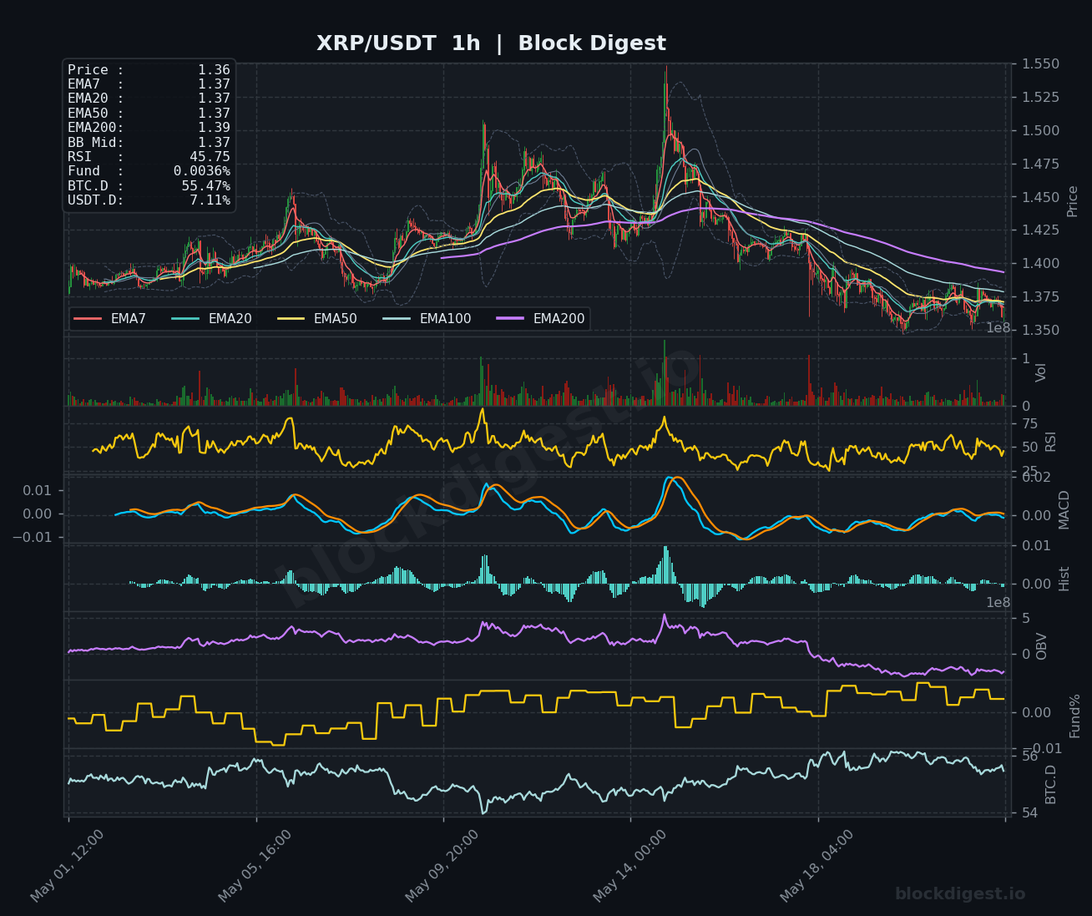Click the 'BB Mid: 1.37' stats row
Image resolution: width=1092 pixels, height=916 pixels.
(x=149, y=143)
